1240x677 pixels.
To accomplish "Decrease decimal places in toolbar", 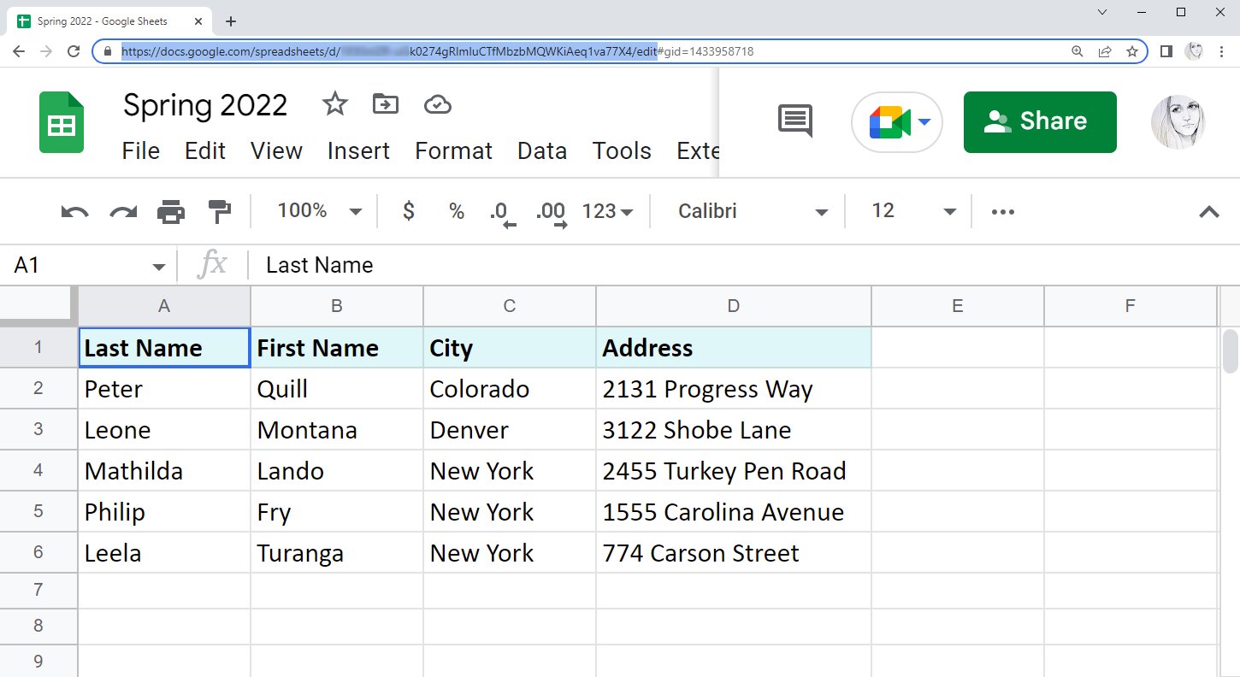I will tap(502, 212).
